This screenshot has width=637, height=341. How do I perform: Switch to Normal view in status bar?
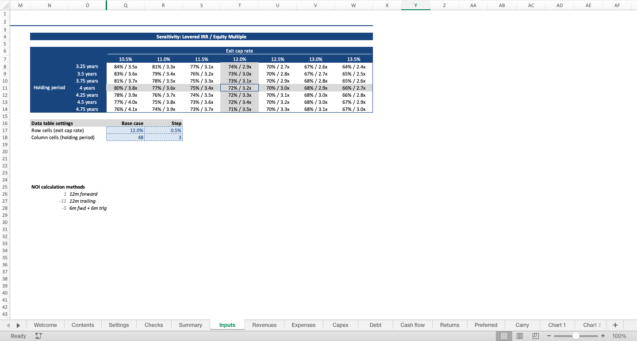pyautogui.click(x=504, y=336)
